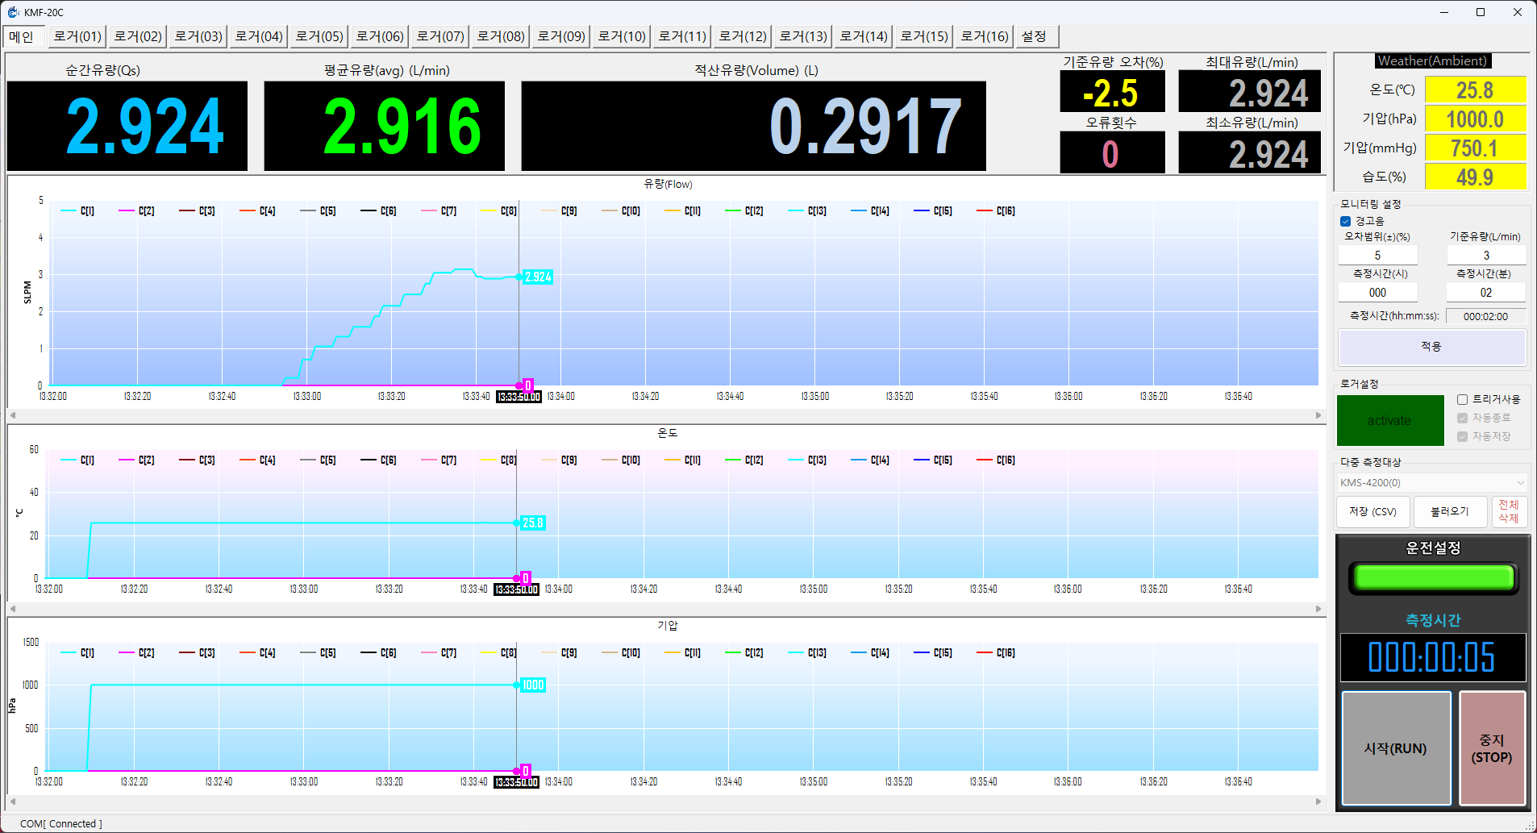Click C[7] legend in 온도 chart
1537x833 pixels.
point(439,460)
